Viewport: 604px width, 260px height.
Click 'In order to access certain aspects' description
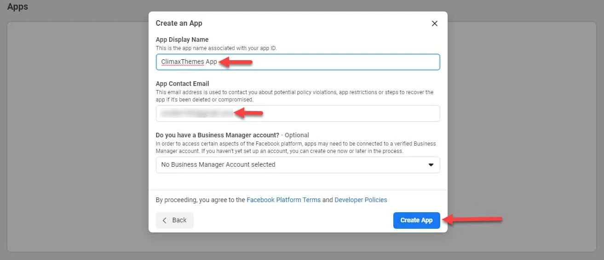coord(296,147)
